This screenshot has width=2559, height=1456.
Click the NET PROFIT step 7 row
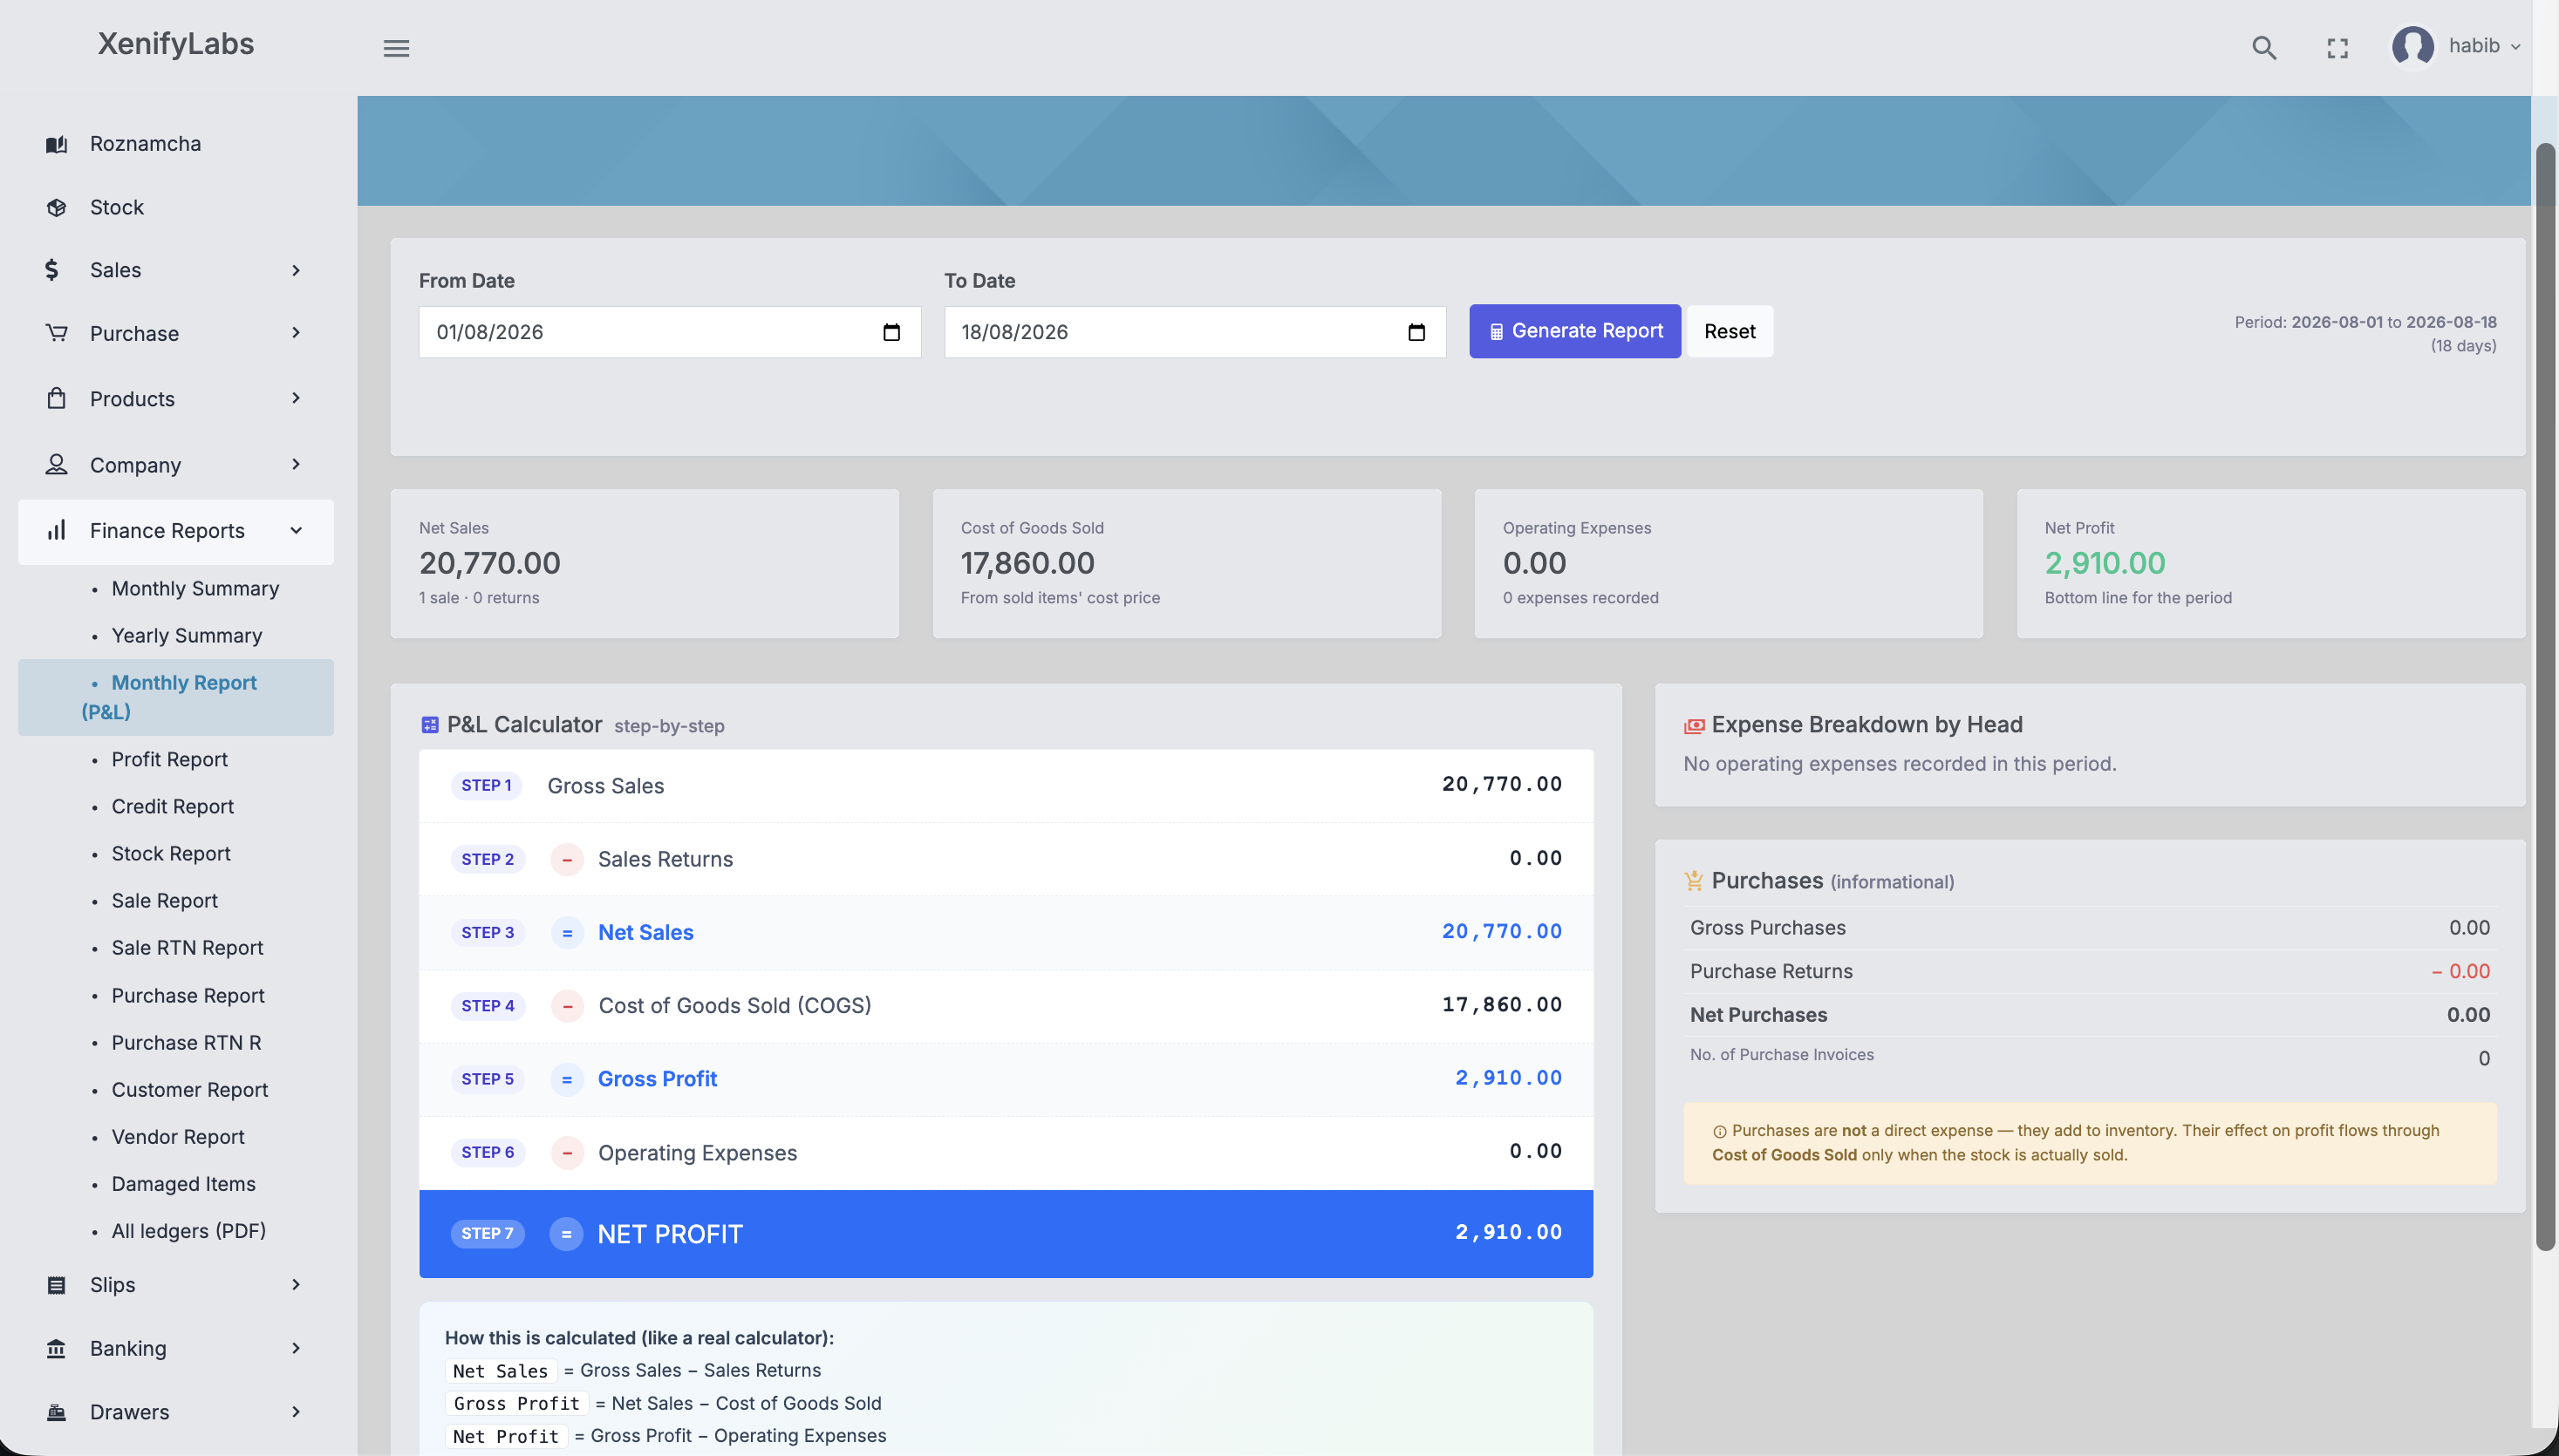tap(1006, 1233)
